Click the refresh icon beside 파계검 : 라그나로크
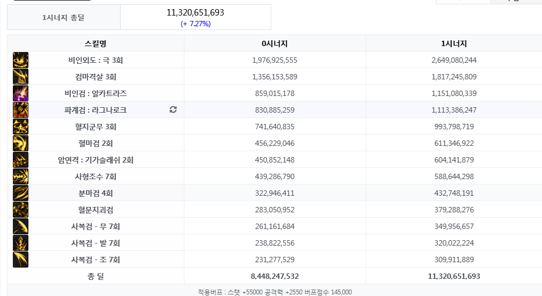Image resolution: width=542 pixels, height=296 pixels. click(173, 109)
